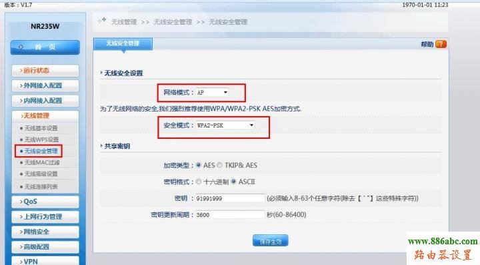Image resolution: width=480 pixels, height=265 pixels.
Task: Choose ASCII key format radio button
Action: point(233,182)
